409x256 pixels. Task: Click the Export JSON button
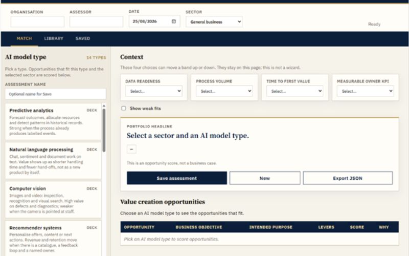click(348, 178)
